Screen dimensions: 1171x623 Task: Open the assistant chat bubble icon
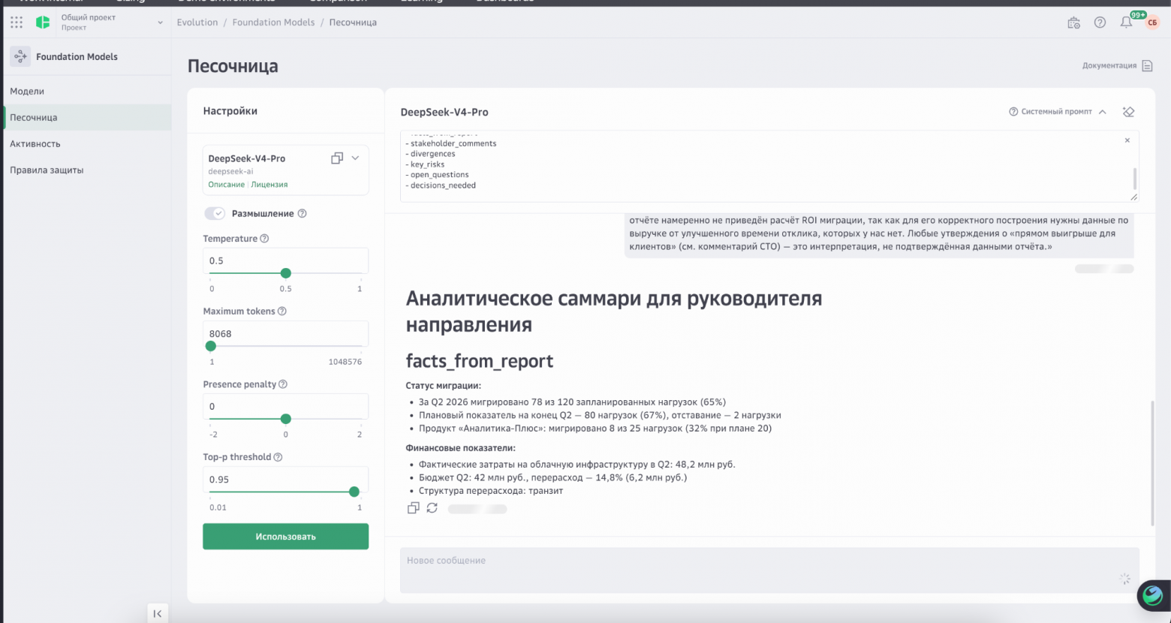(1153, 596)
